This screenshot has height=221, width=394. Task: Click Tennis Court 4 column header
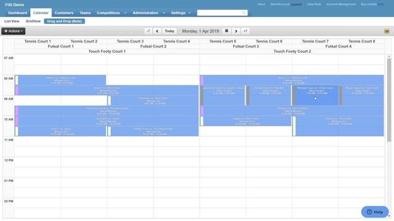pos(177,41)
